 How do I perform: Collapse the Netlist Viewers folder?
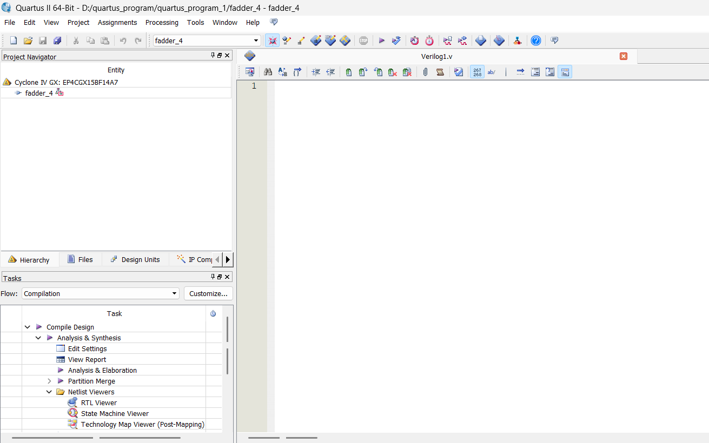[49, 392]
